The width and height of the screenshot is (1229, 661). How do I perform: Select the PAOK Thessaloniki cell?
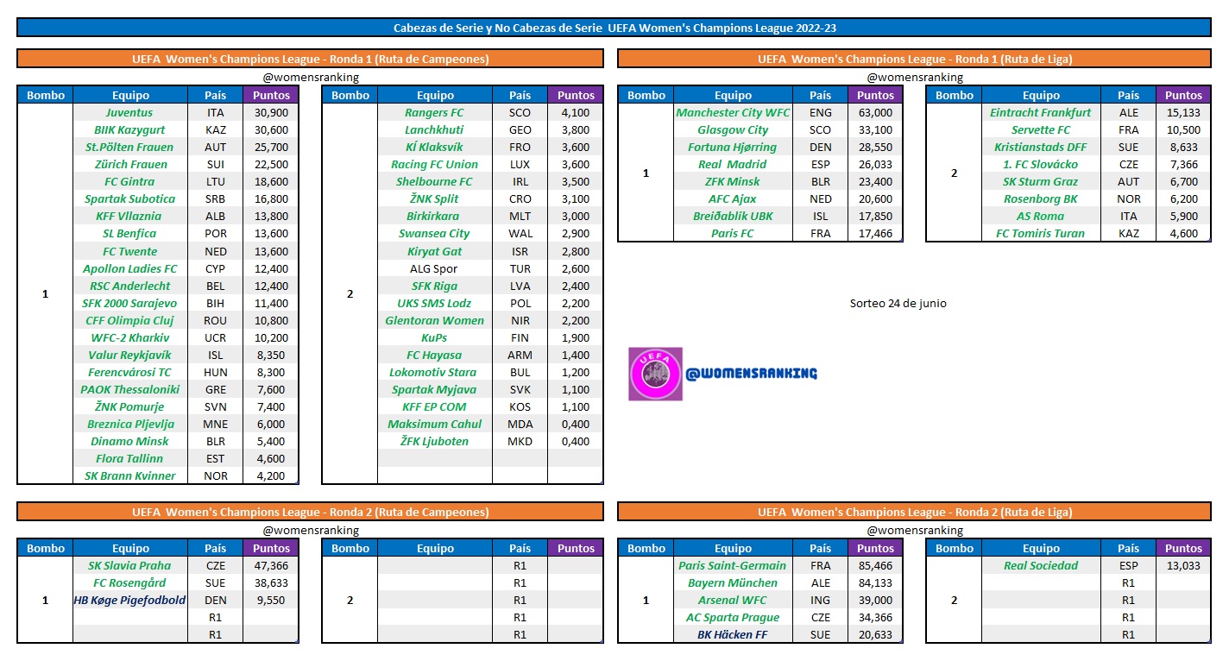[x=130, y=389]
